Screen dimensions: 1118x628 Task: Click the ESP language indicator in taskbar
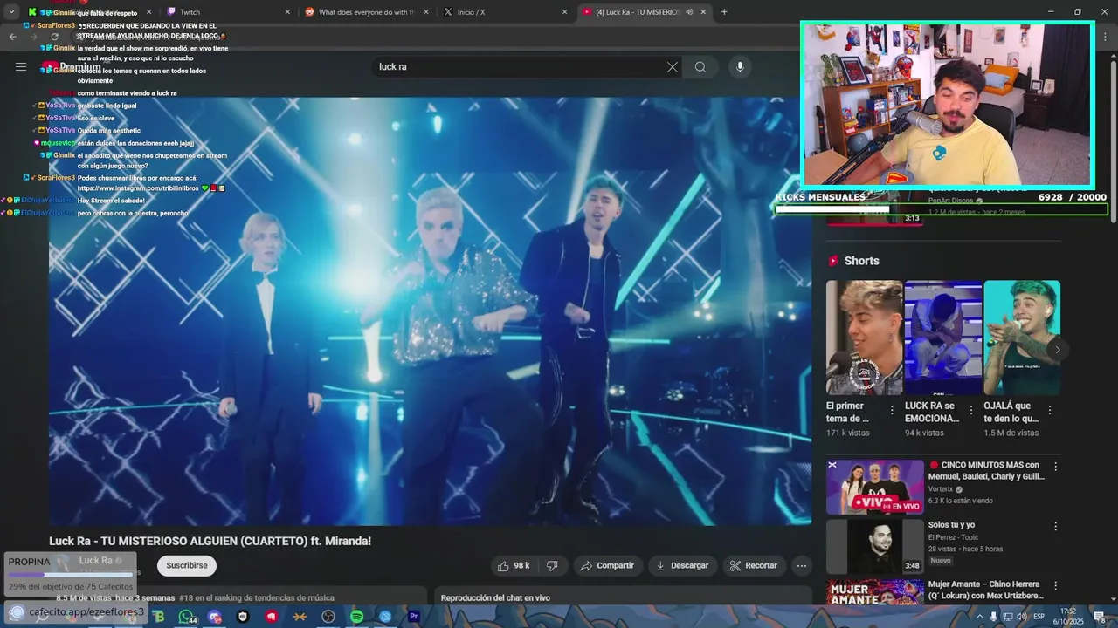pyautogui.click(x=1039, y=617)
